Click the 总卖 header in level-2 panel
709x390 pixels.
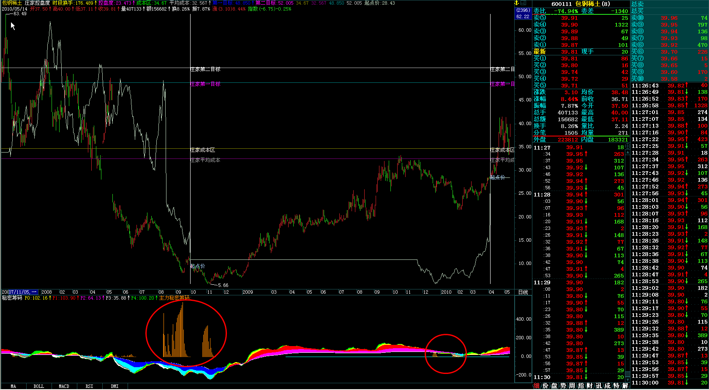tap(638, 4)
